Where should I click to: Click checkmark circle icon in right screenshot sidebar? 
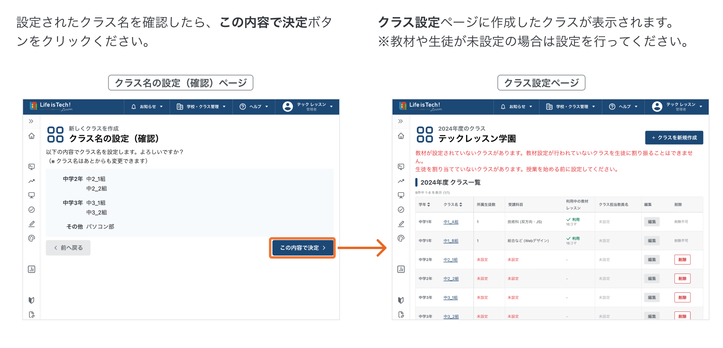pos(401,210)
